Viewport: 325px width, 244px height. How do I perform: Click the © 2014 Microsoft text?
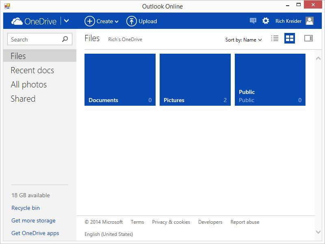(104, 222)
